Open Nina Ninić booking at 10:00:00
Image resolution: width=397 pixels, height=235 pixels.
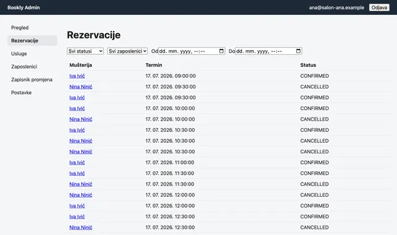[x=81, y=119]
